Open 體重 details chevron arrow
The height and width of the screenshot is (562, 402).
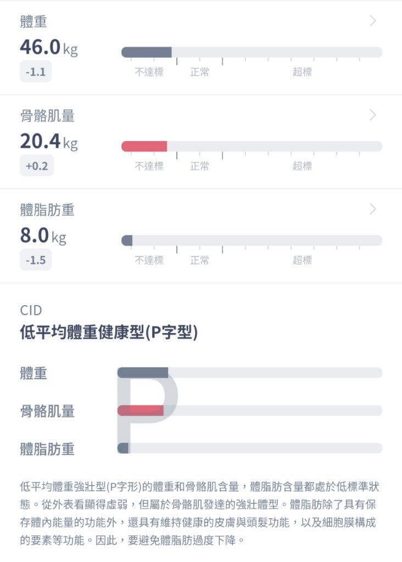[372, 21]
